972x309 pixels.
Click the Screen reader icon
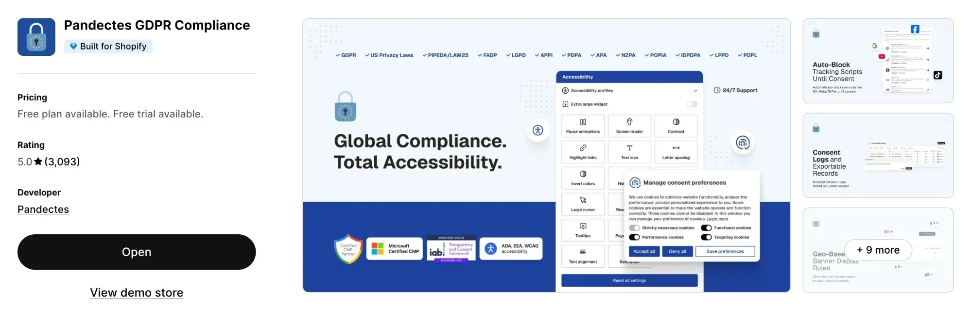coord(629,122)
